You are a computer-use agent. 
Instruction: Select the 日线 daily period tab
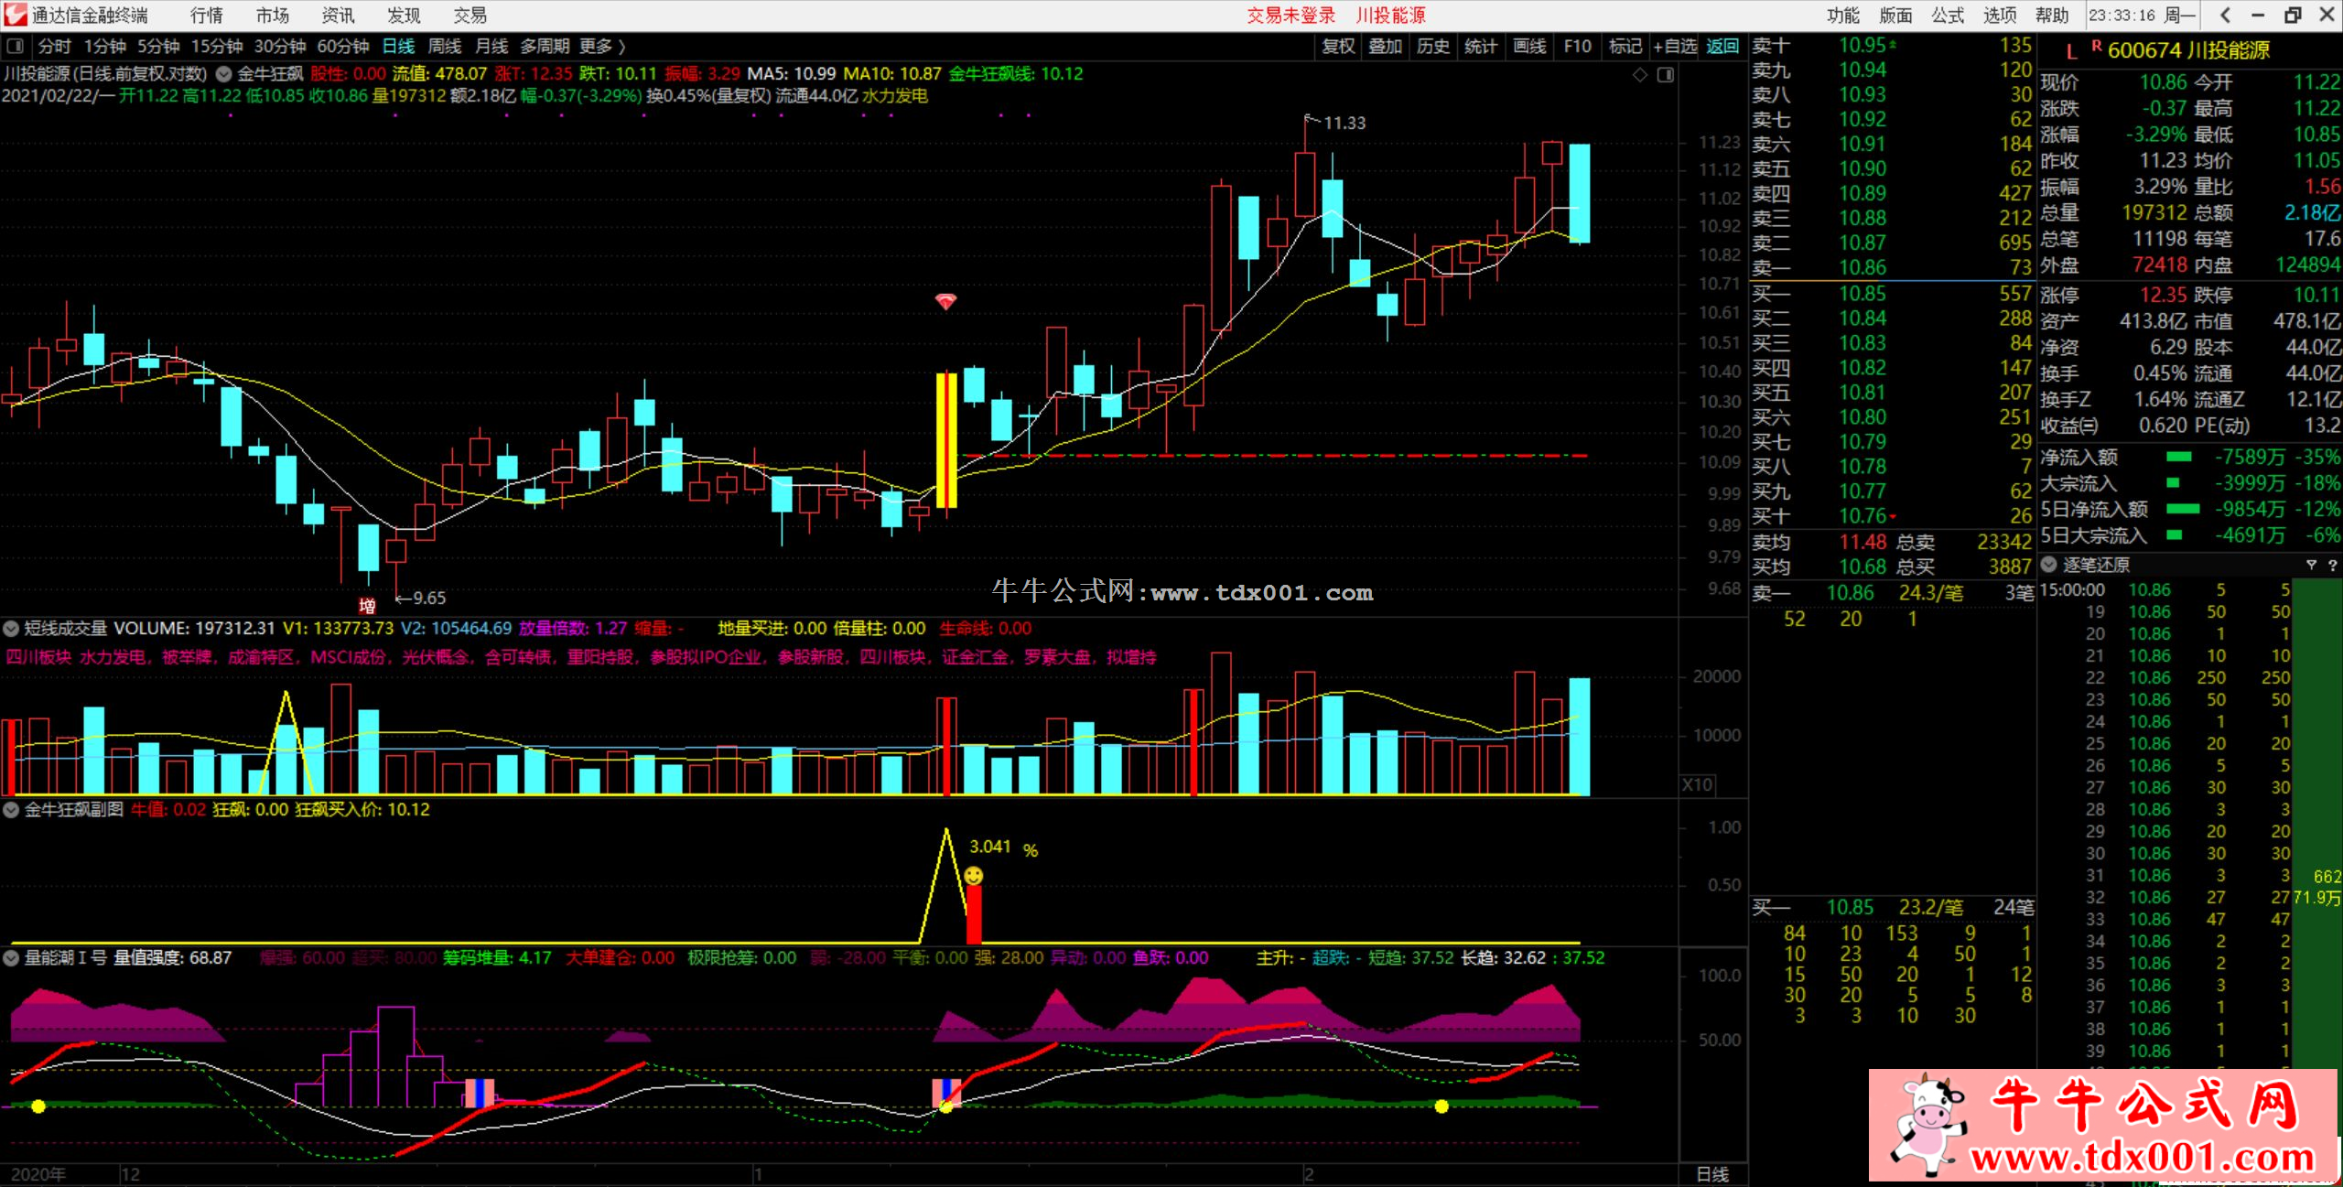(398, 46)
